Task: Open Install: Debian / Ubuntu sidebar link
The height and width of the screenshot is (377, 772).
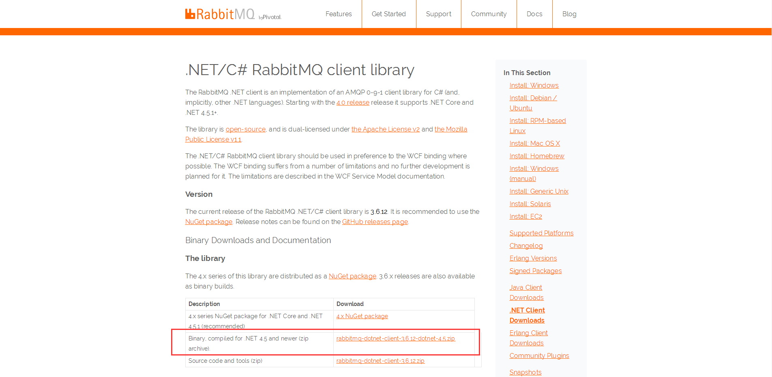Action: pos(533,103)
